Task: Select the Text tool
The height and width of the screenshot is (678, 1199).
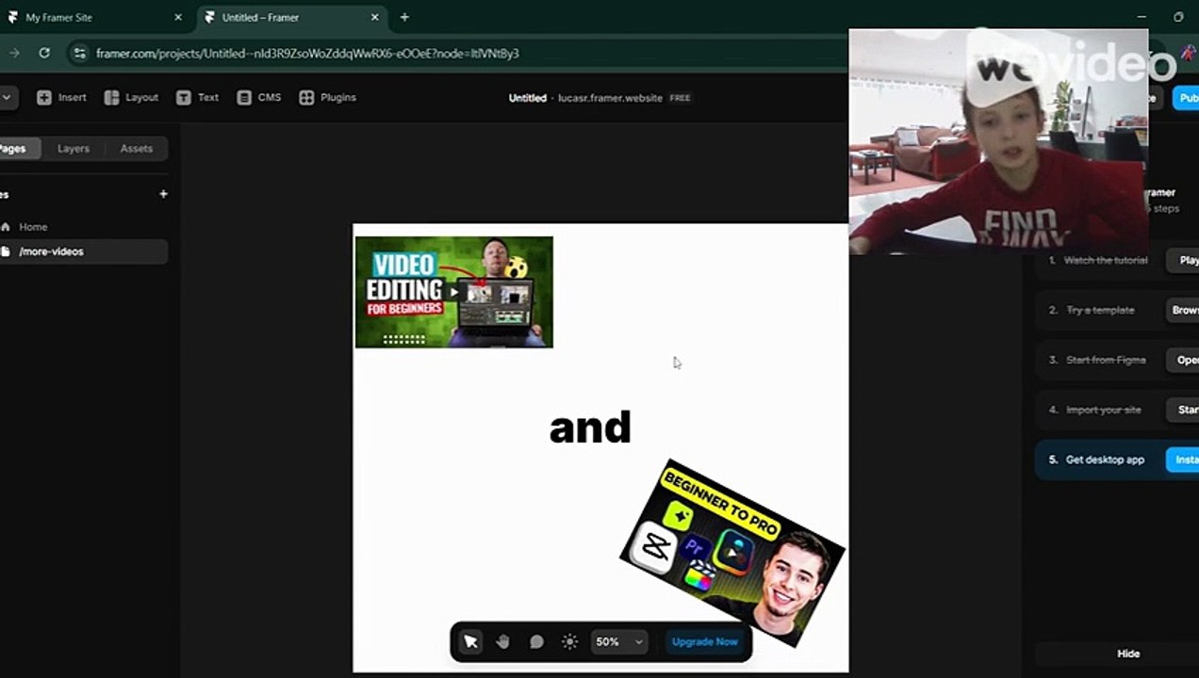Action: [197, 97]
